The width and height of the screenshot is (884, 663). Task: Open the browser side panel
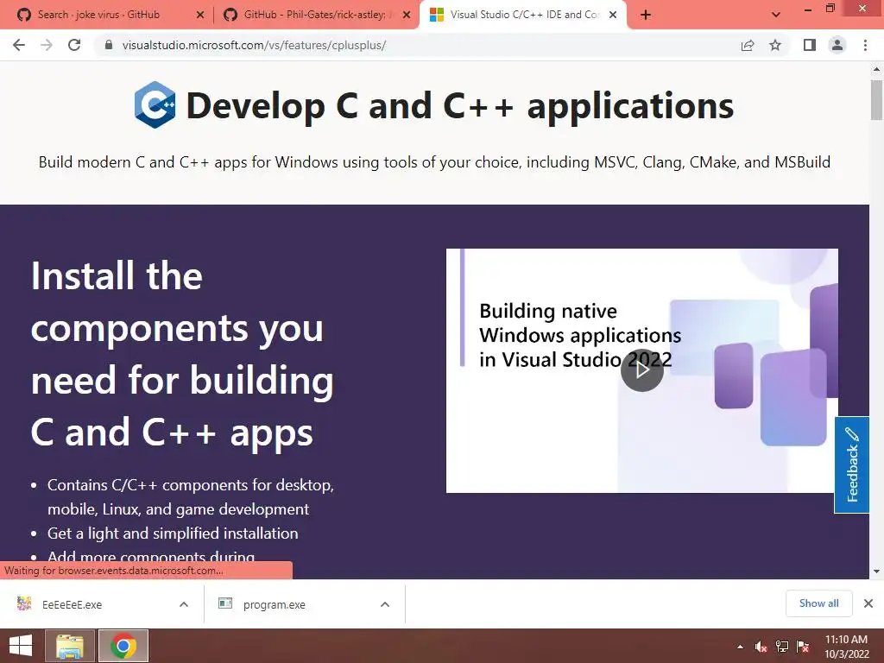coord(810,45)
